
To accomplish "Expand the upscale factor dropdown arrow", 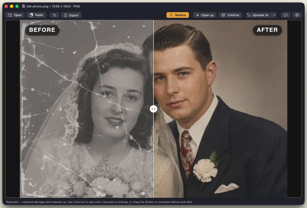I will pos(274,15).
